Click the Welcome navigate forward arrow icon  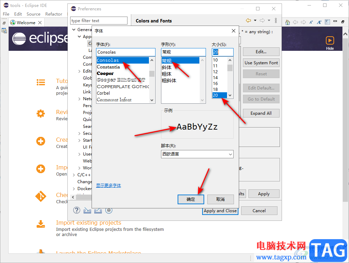tap(303, 22)
